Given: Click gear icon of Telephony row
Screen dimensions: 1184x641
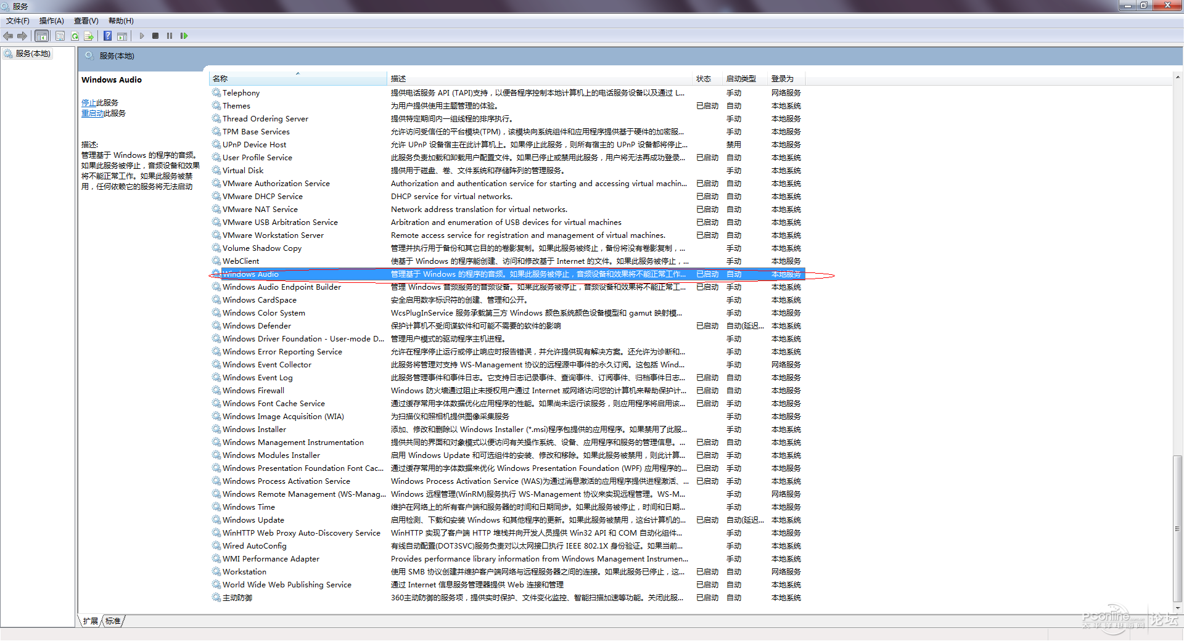Looking at the screenshot, I should point(216,92).
